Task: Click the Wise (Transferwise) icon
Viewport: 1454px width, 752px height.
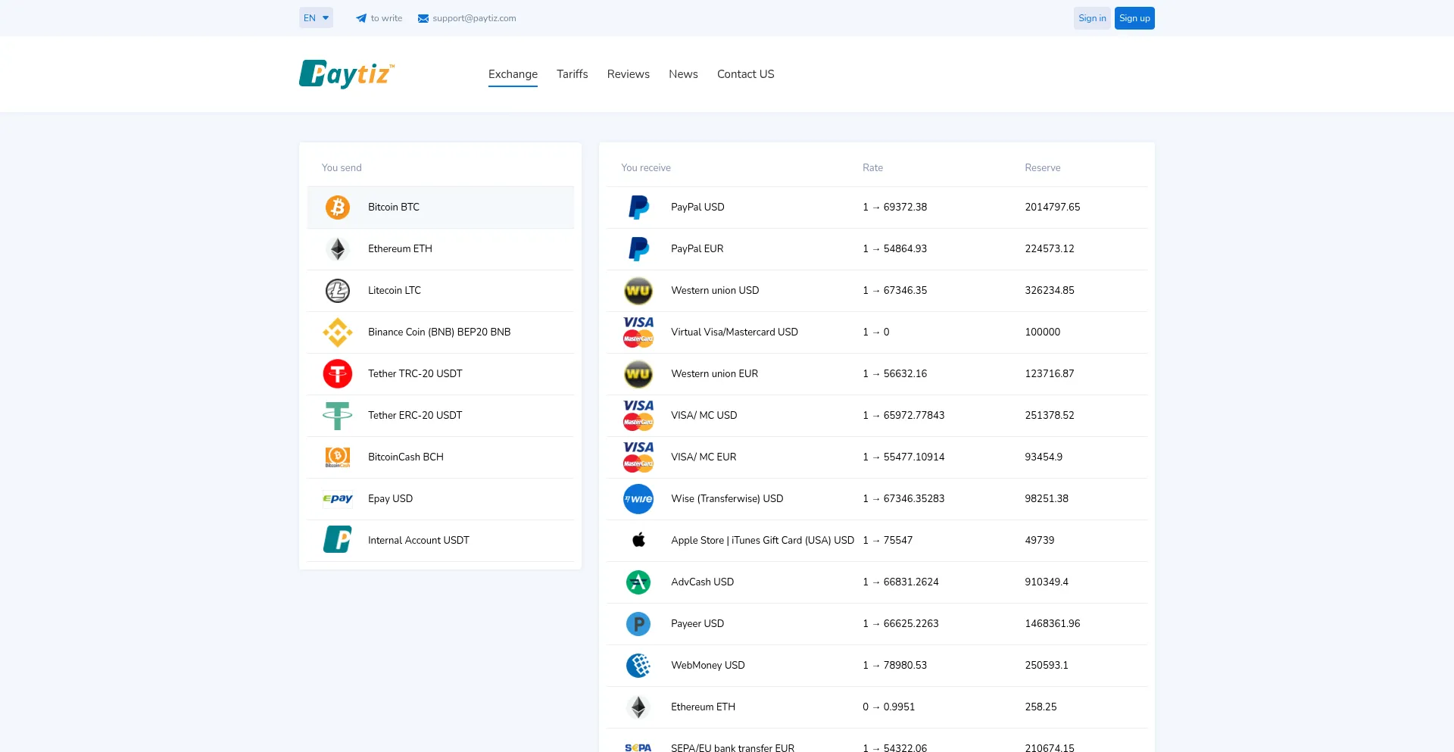Action: click(638, 499)
